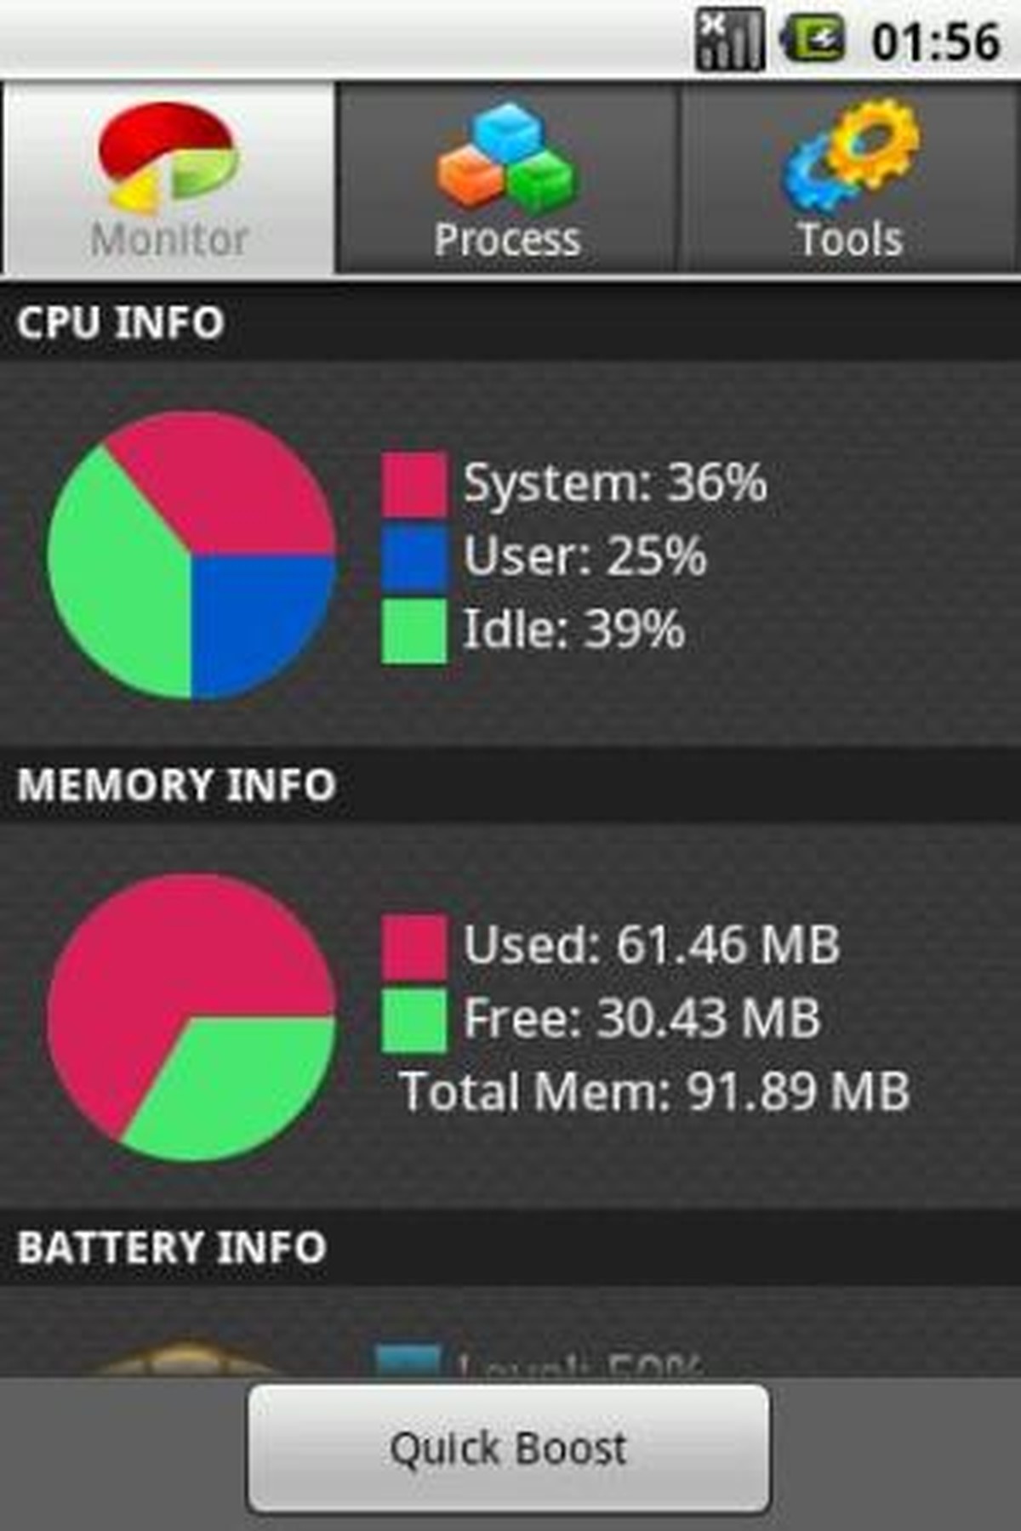Select the green Free memory swatch
This screenshot has width=1021, height=1531.
point(414,1019)
